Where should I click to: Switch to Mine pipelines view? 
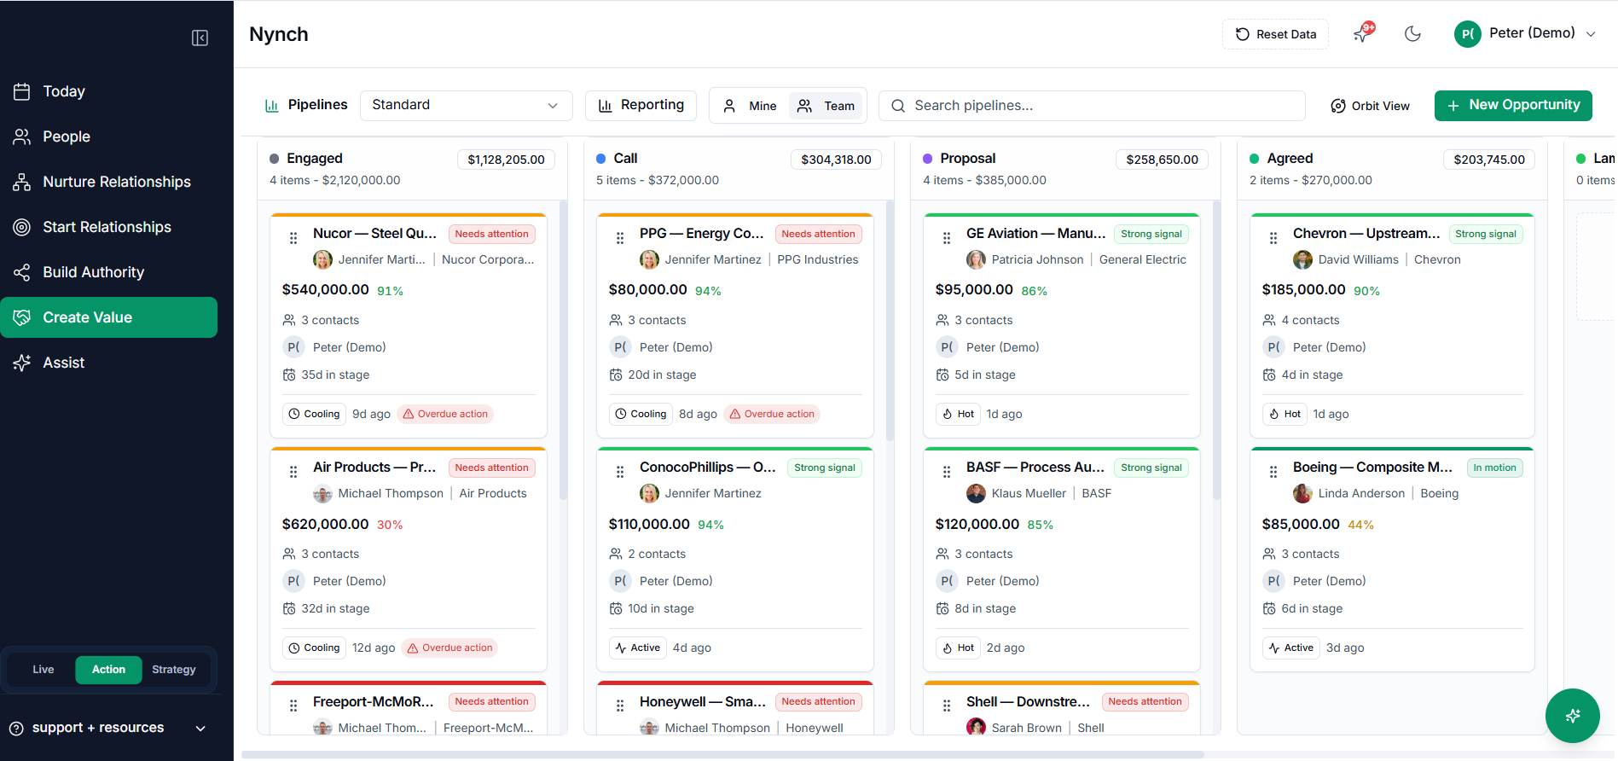750,106
